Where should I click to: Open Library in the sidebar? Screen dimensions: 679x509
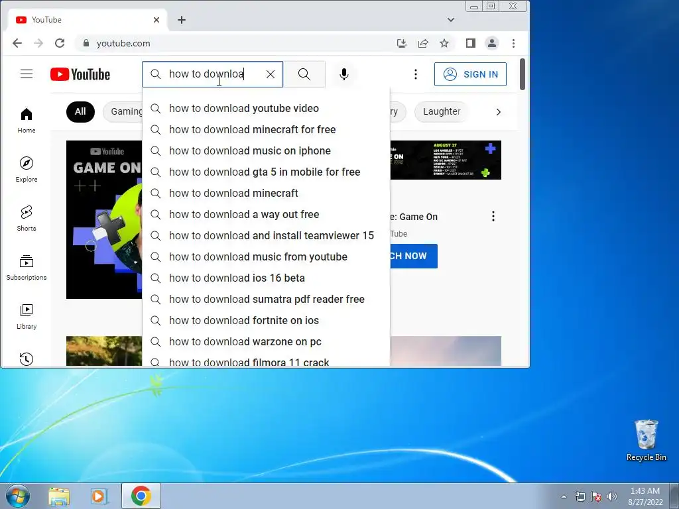click(27, 316)
